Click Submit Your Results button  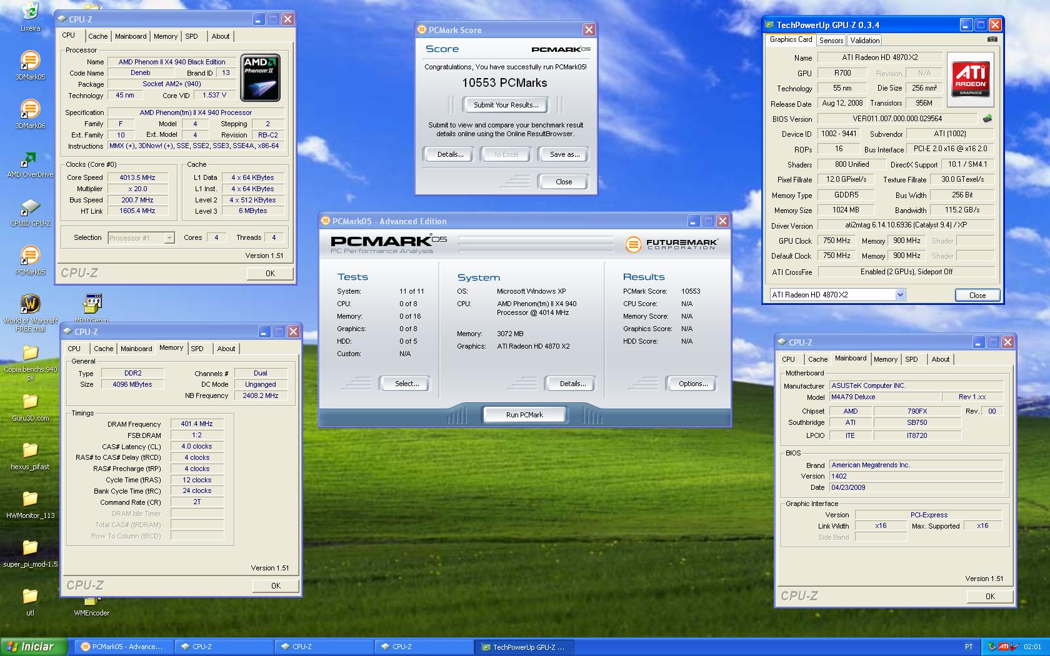[506, 105]
